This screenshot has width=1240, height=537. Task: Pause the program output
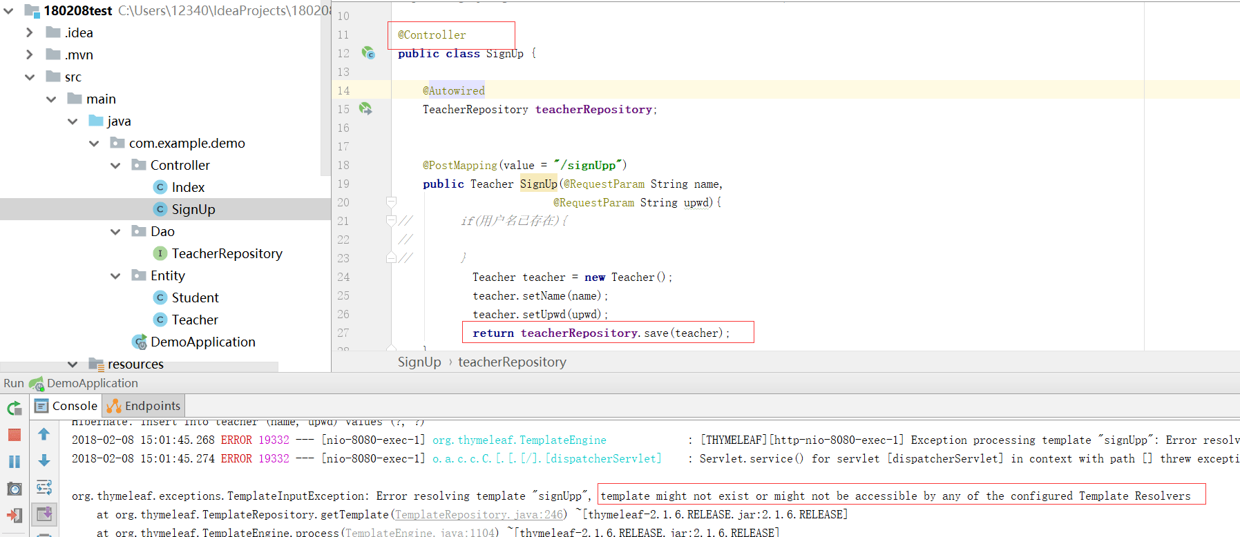(x=15, y=461)
